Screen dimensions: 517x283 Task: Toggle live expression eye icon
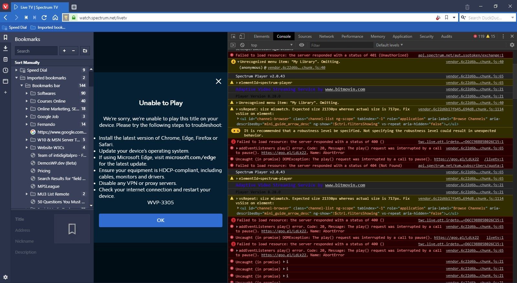click(302, 45)
